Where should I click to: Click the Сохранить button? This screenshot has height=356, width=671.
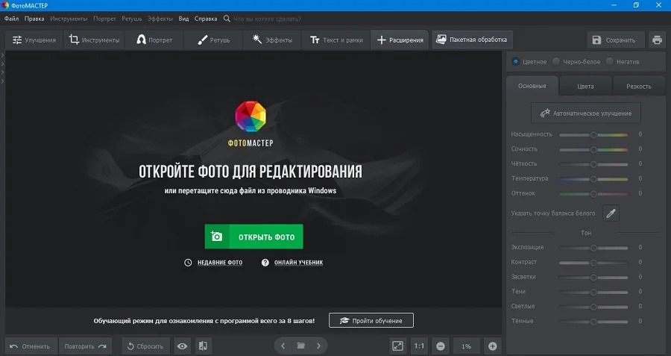click(615, 40)
